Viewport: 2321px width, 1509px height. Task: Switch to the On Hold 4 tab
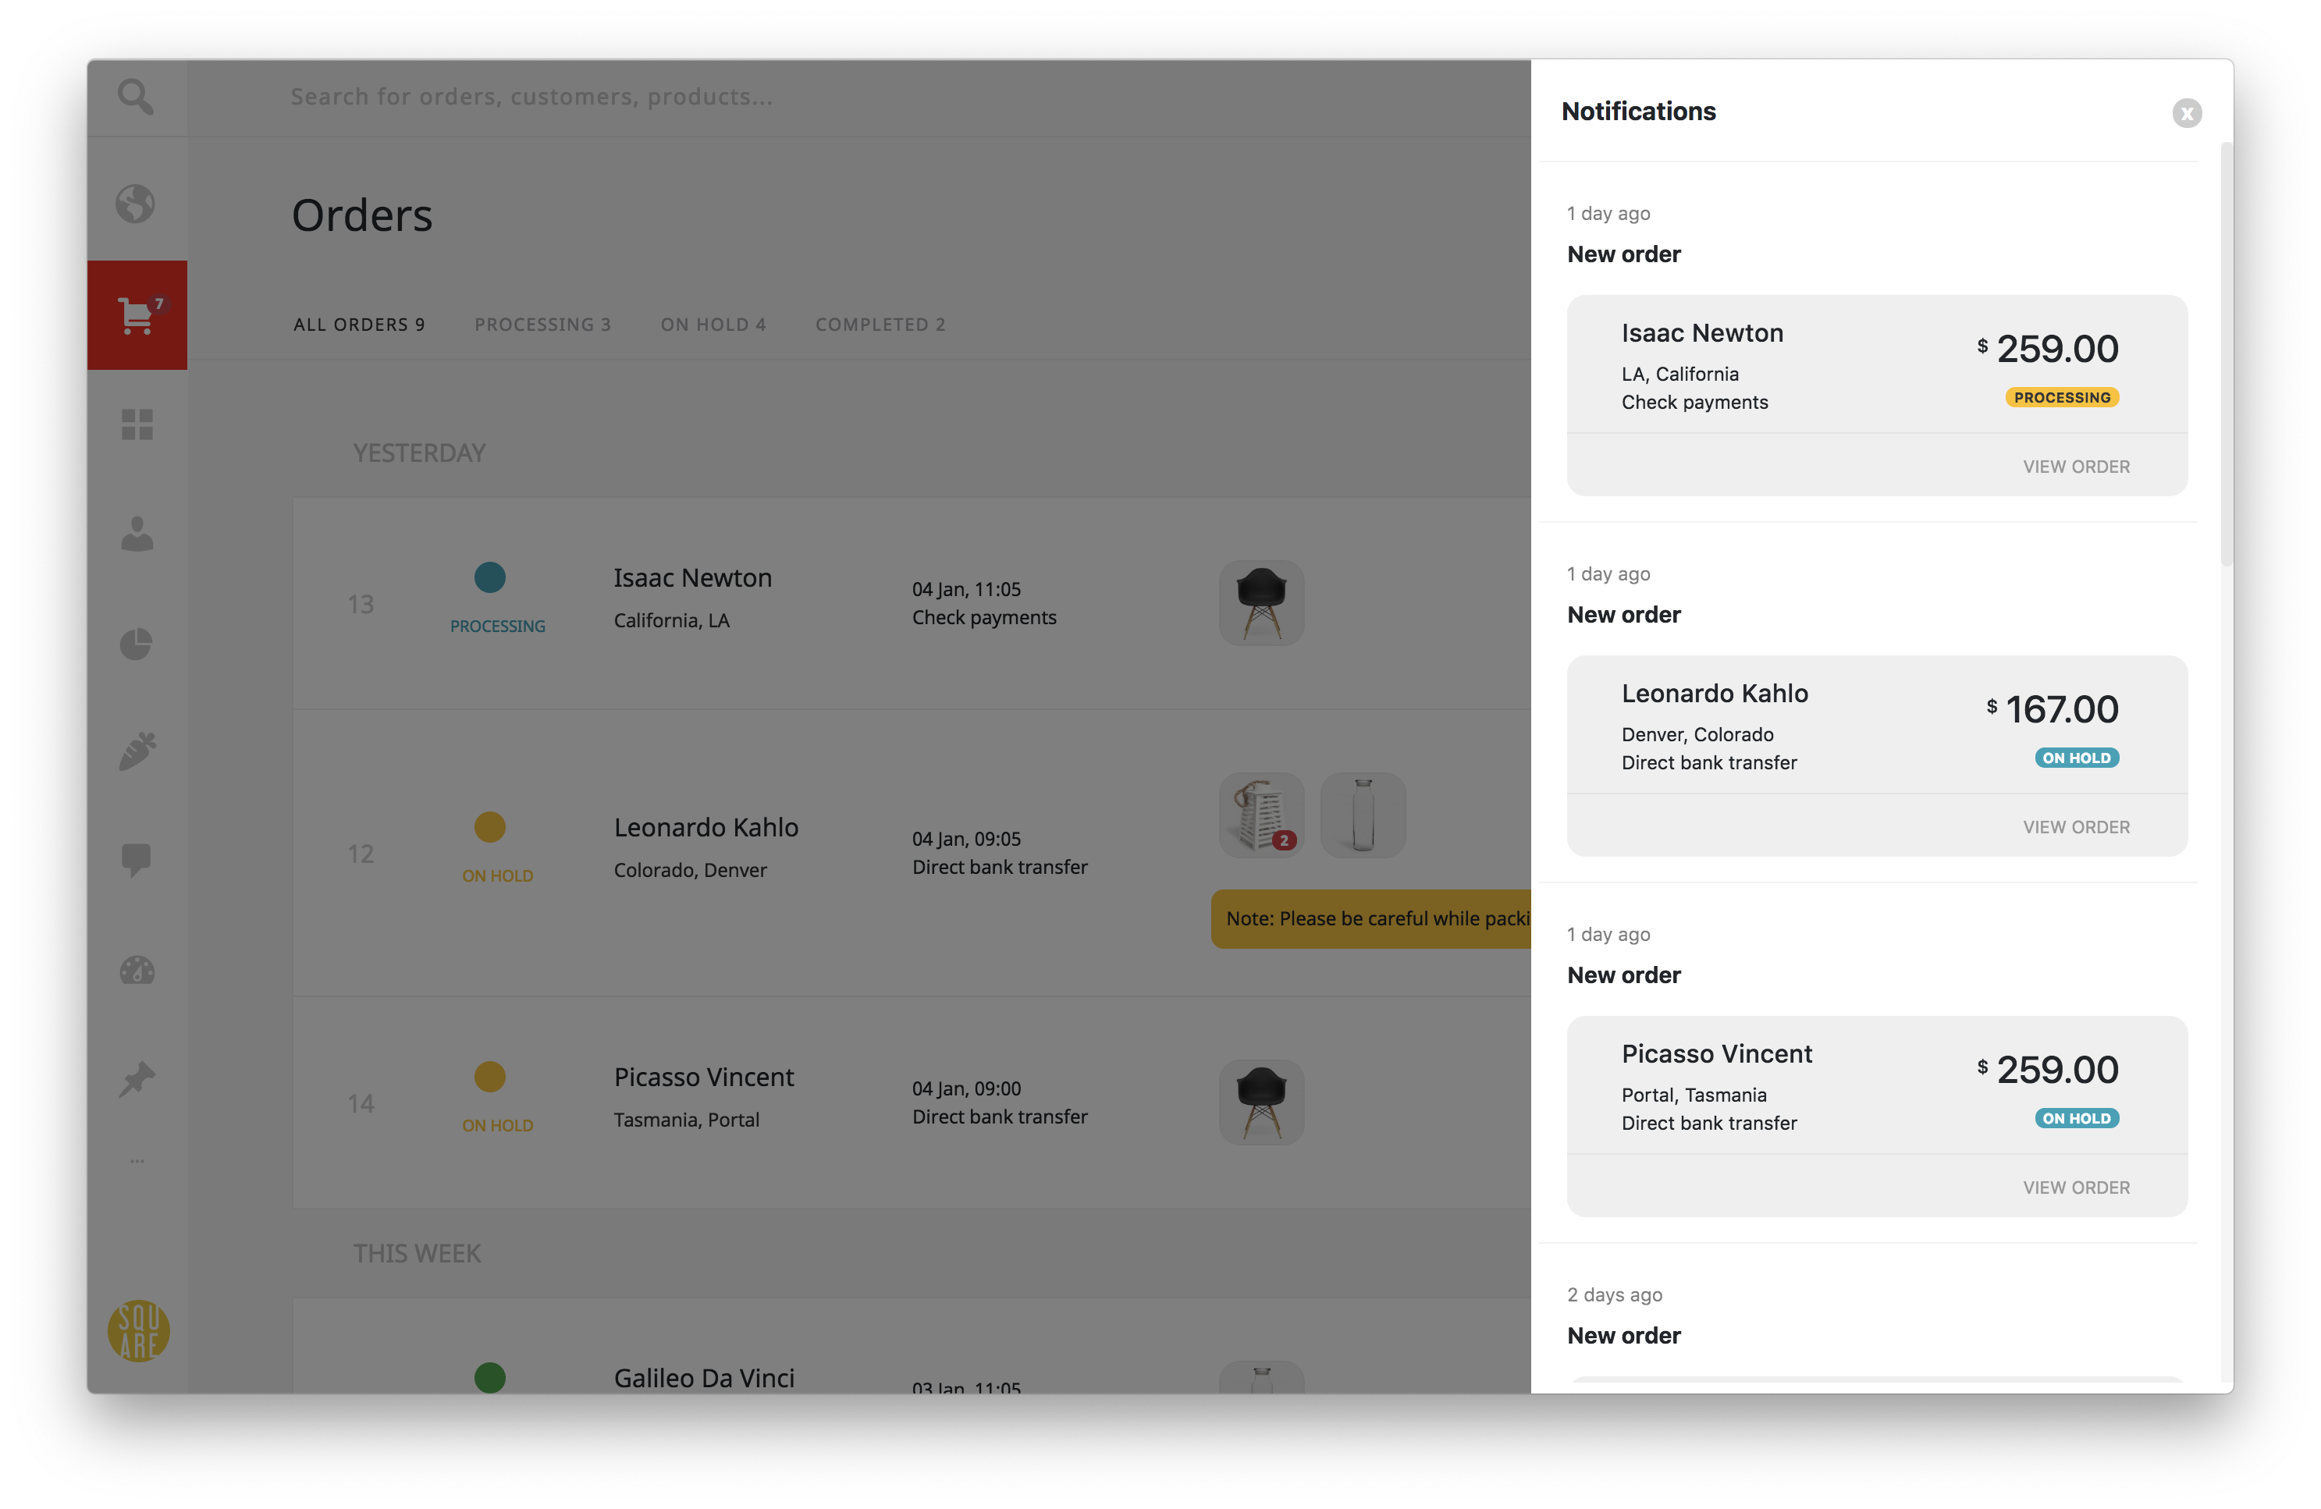[713, 325]
